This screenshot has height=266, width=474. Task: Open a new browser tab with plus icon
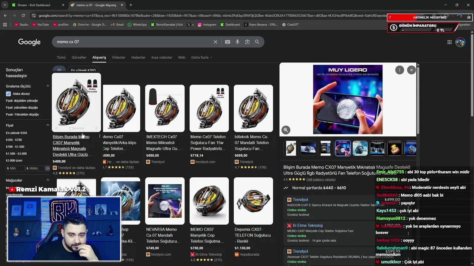[x=131, y=5]
